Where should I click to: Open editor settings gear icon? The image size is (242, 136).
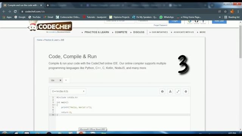(186, 91)
